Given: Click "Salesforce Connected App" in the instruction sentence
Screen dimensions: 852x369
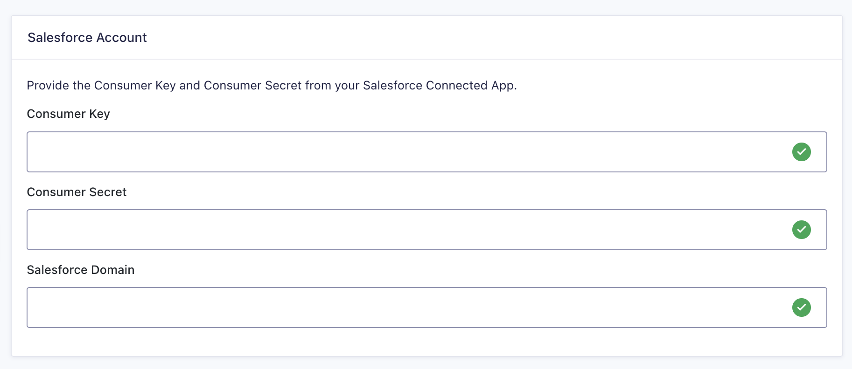Looking at the screenshot, I should (x=439, y=86).
